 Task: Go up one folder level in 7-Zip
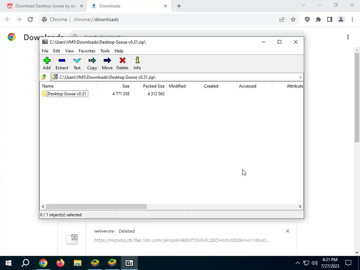point(44,77)
